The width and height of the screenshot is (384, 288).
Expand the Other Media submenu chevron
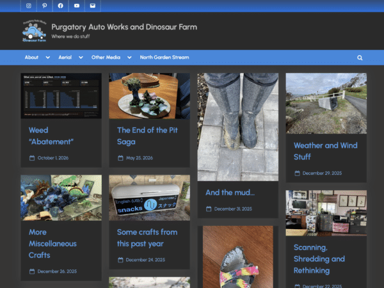pos(129,58)
